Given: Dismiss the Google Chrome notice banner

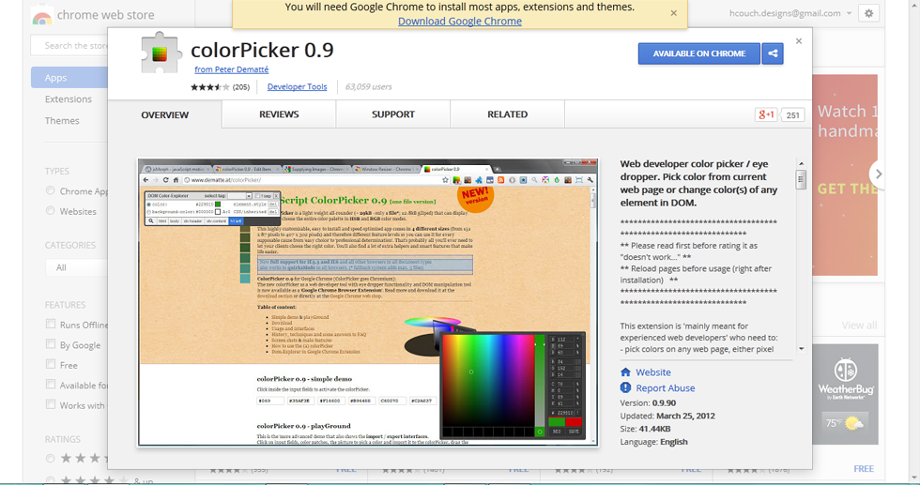Looking at the screenshot, I should [x=674, y=13].
